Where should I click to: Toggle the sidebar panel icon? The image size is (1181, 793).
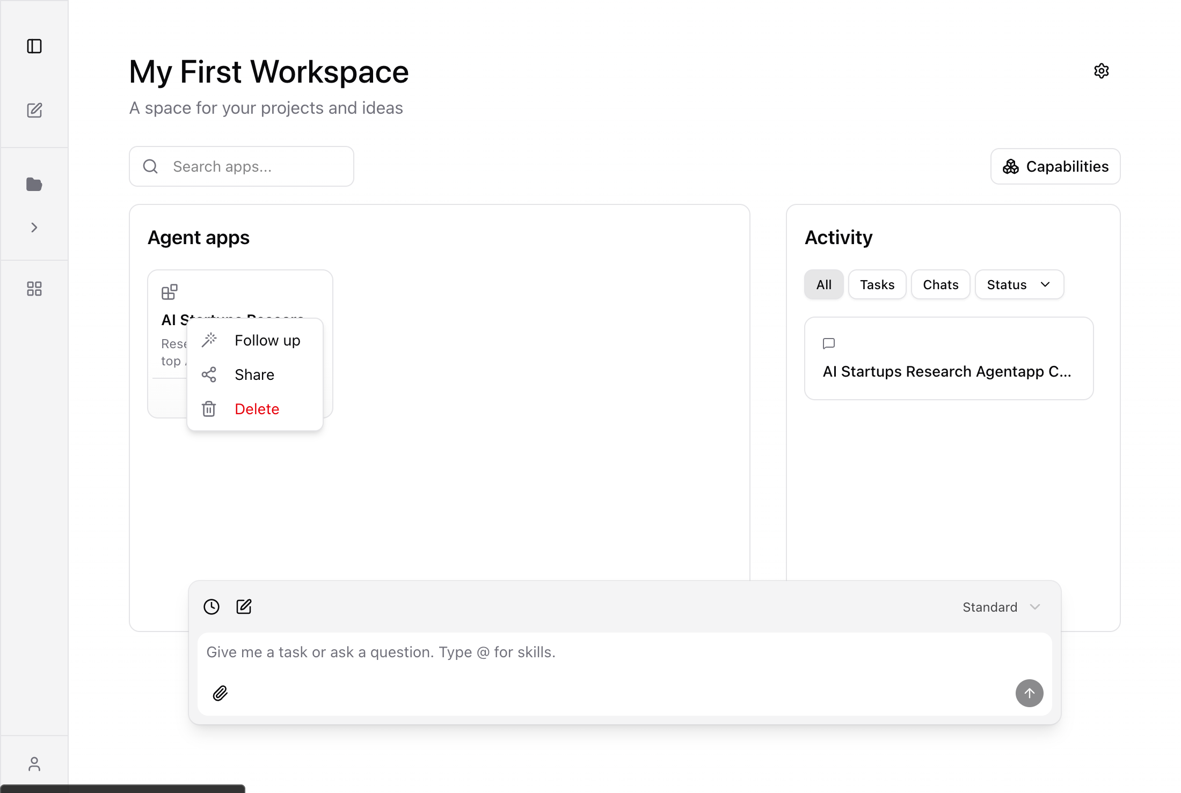tap(34, 46)
